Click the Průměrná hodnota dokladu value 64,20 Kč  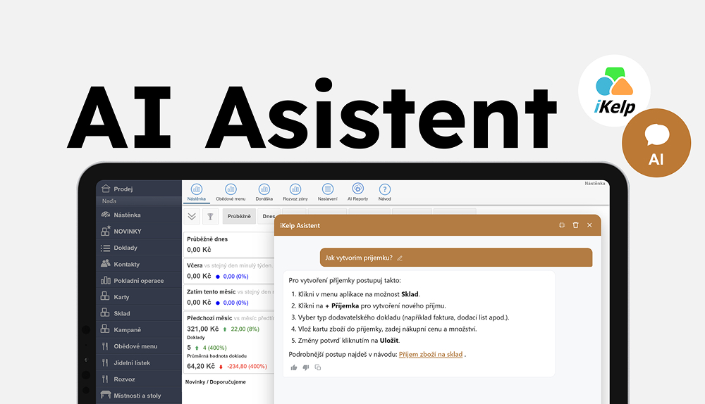(201, 366)
